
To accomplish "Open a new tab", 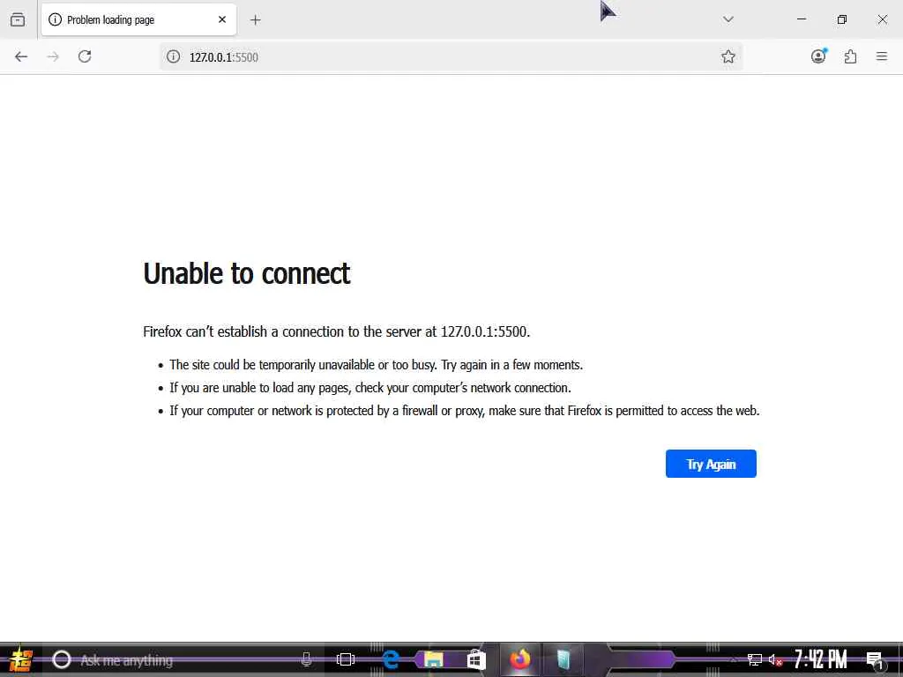I will tap(256, 20).
